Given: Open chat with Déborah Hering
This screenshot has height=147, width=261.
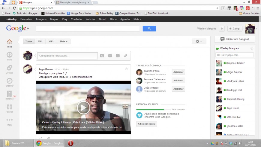Looking at the screenshot, I should point(235,99).
